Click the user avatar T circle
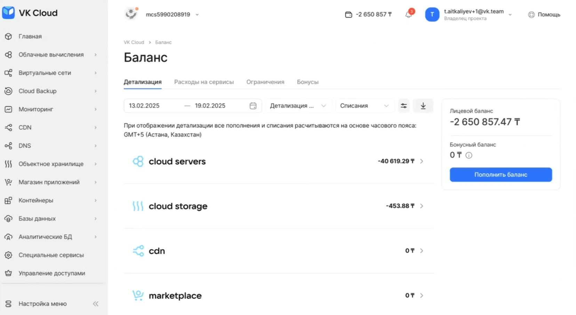 pos(432,15)
